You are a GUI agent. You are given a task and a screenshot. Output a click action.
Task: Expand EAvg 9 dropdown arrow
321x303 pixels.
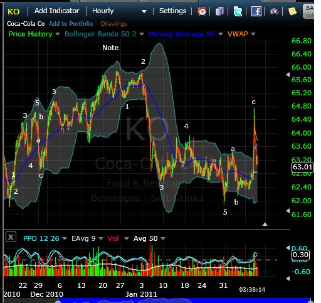(101, 238)
